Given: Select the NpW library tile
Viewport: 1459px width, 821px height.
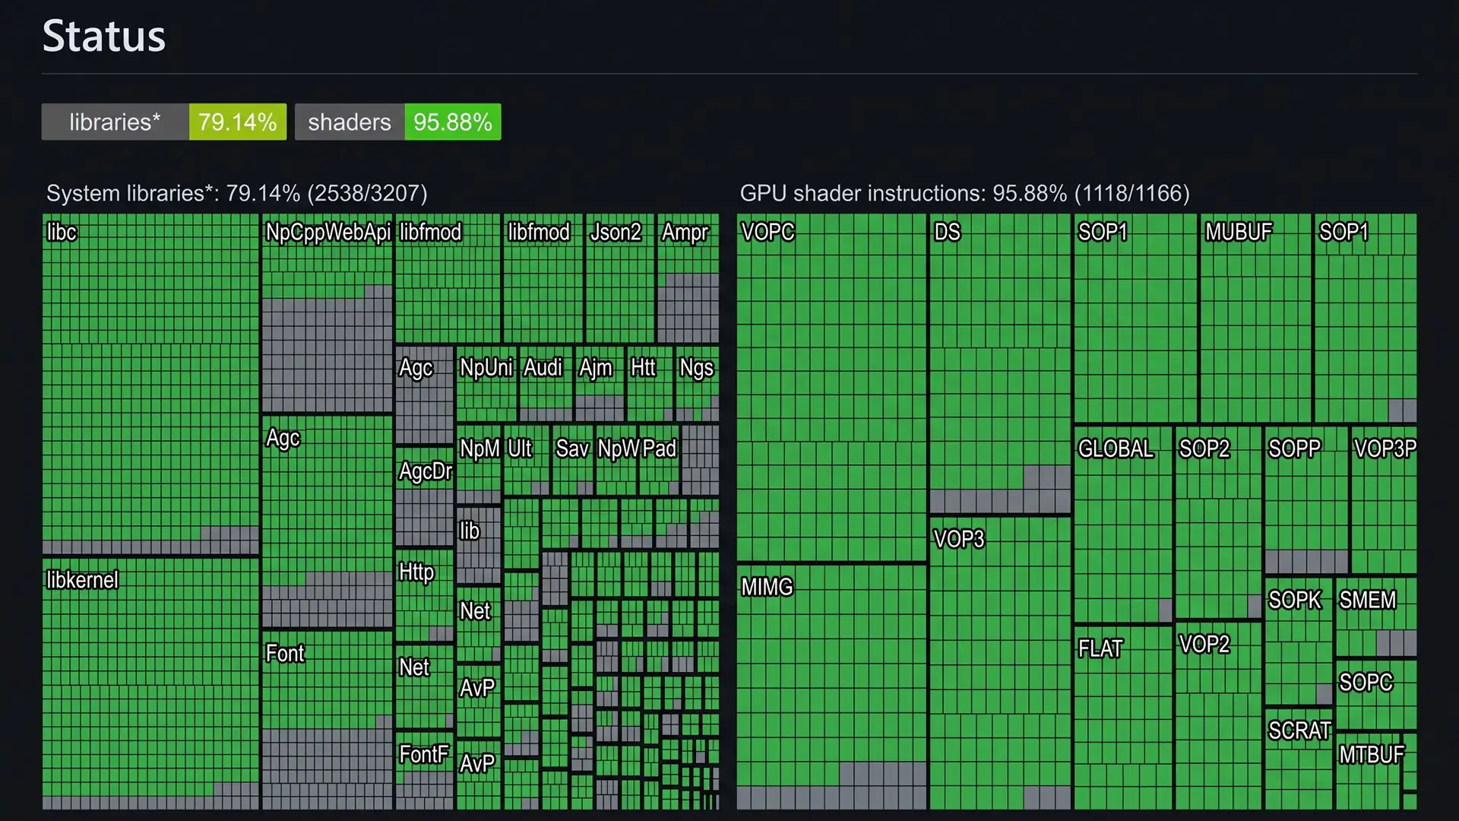Looking at the screenshot, I should 616,460.
